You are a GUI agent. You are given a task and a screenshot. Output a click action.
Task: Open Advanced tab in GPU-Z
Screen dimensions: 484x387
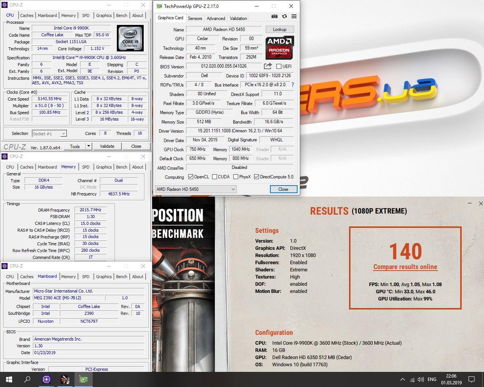(216, 19)
